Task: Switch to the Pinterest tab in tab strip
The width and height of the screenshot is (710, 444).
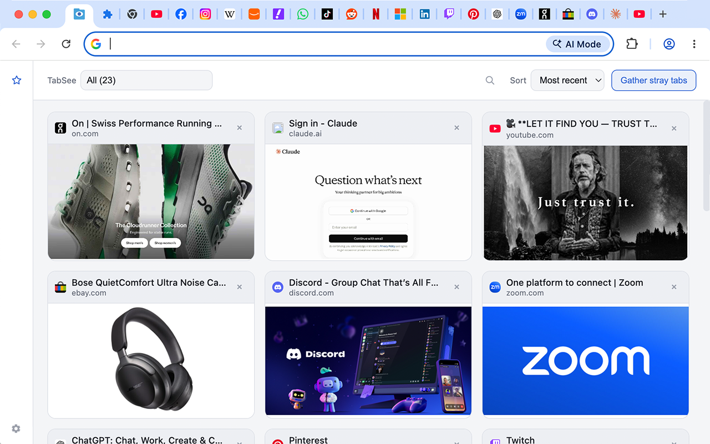Action: 474,14
